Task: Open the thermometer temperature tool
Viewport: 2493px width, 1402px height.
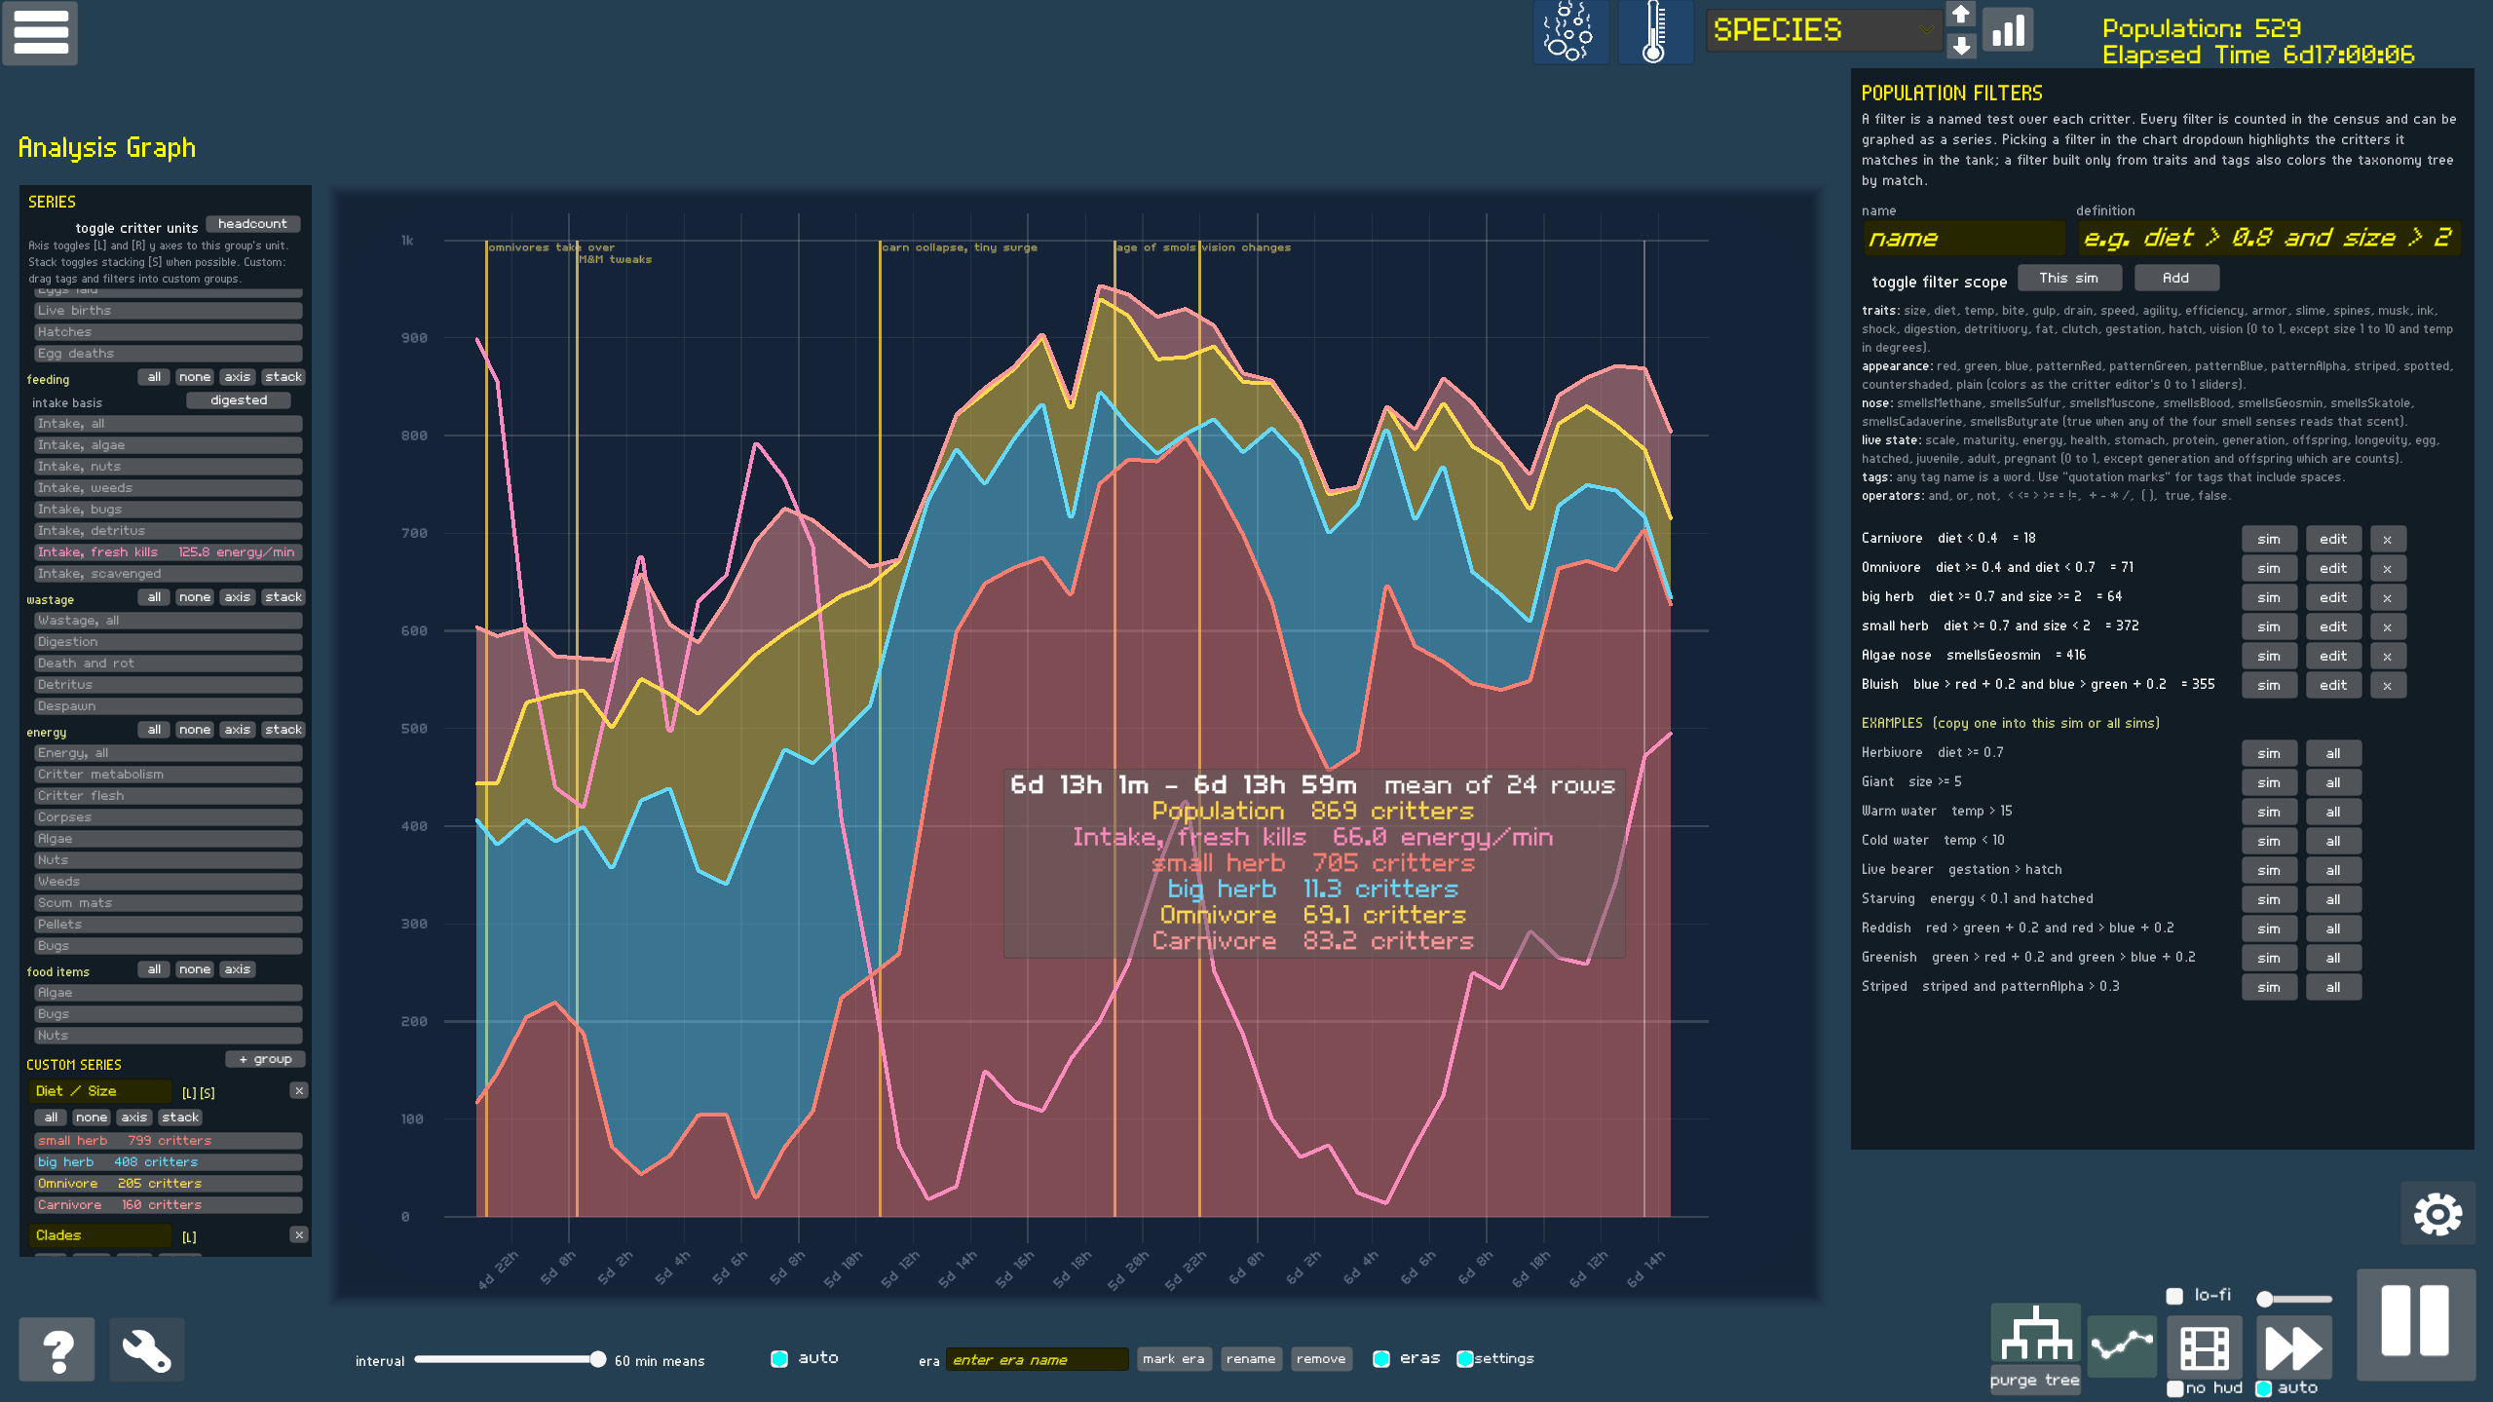Action: (1654, 32)
